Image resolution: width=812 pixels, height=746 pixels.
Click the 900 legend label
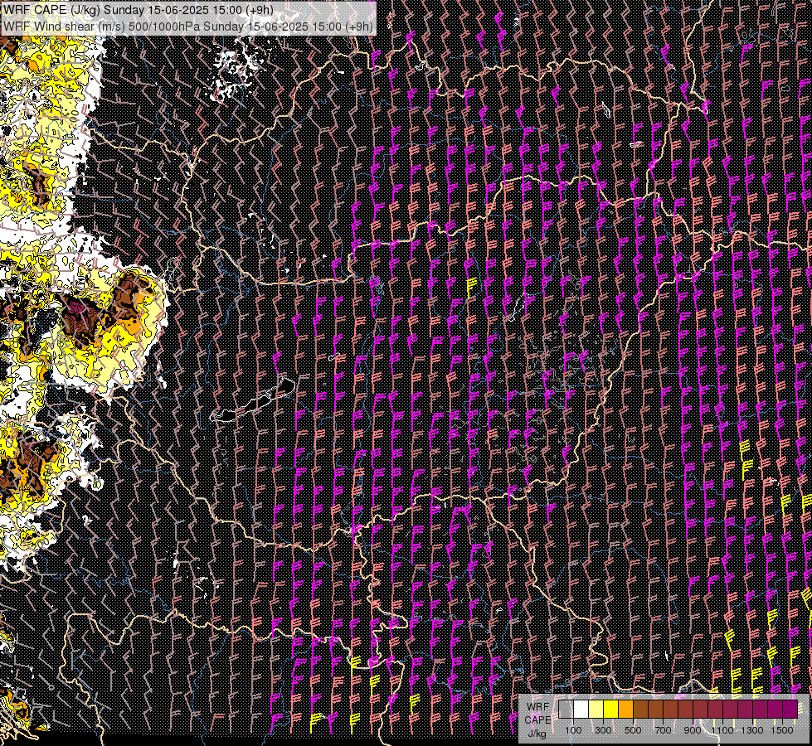(693, 730)
